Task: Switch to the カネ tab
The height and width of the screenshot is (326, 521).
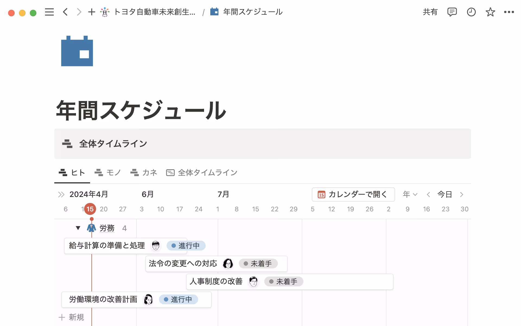Action: (x=144, y=173)
